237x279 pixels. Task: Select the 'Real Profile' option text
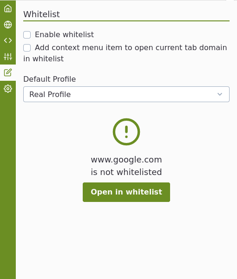pyautogui.click(x=50, y=94)
